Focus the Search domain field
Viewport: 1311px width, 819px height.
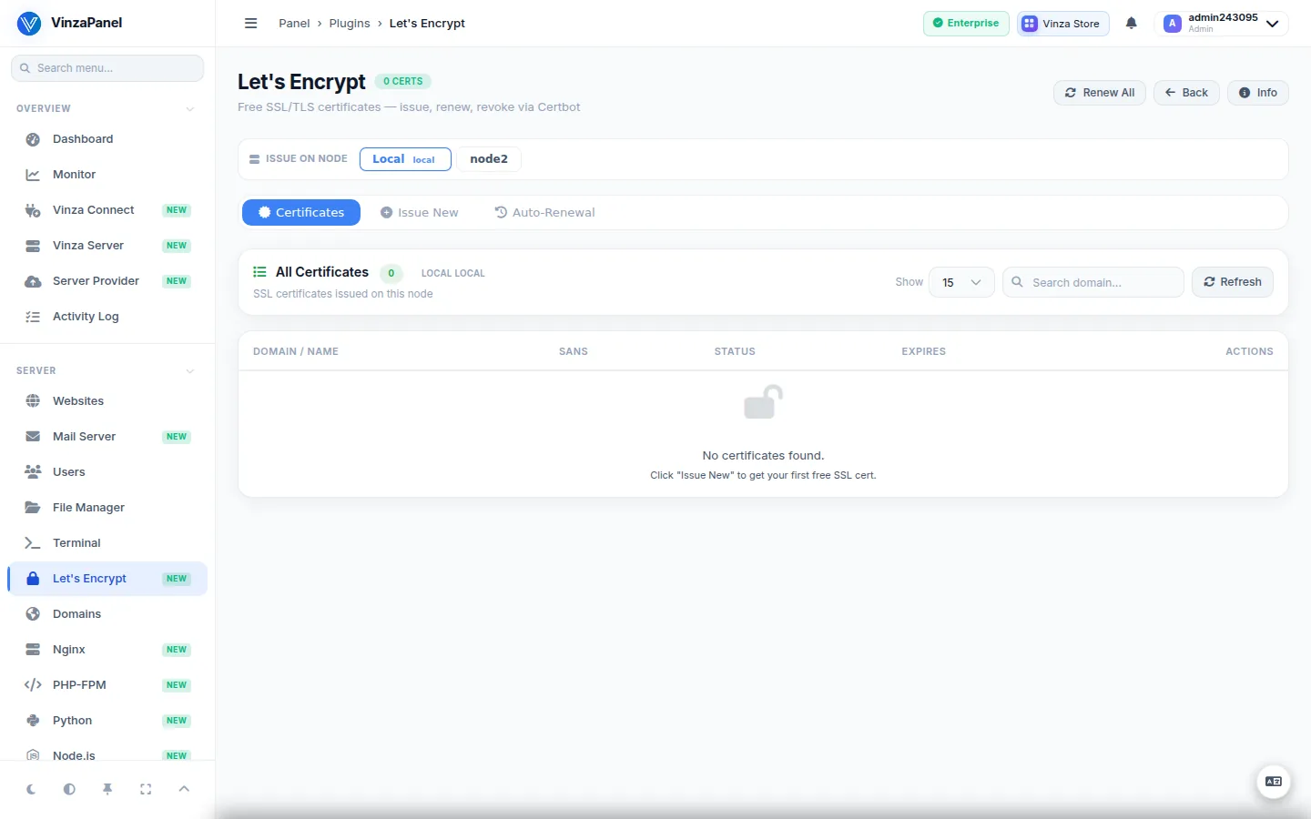coord(1093,282)
